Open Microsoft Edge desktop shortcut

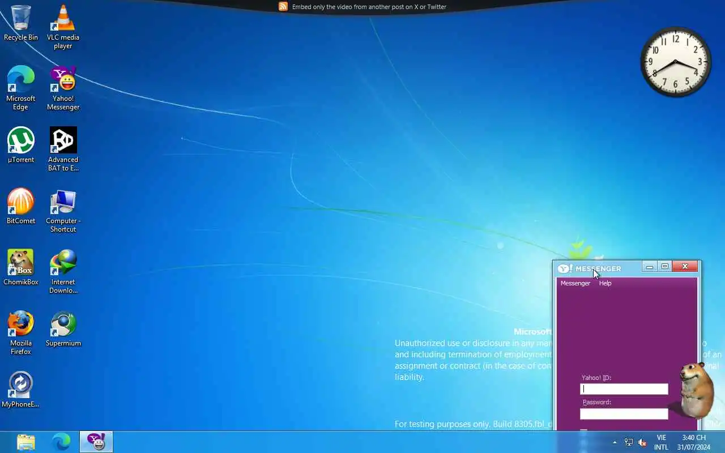21,88
